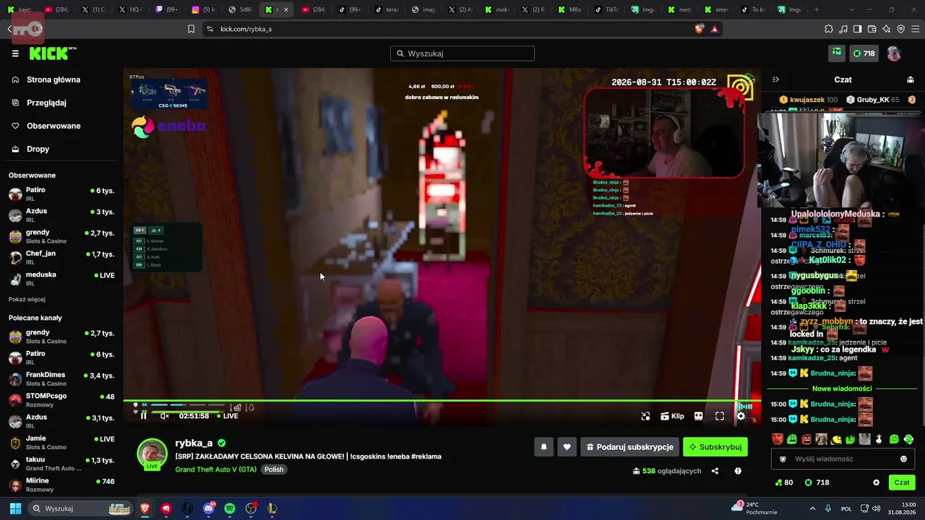Open recommended channel STOMPcsgo
The image size is (925, 520).
61,400
